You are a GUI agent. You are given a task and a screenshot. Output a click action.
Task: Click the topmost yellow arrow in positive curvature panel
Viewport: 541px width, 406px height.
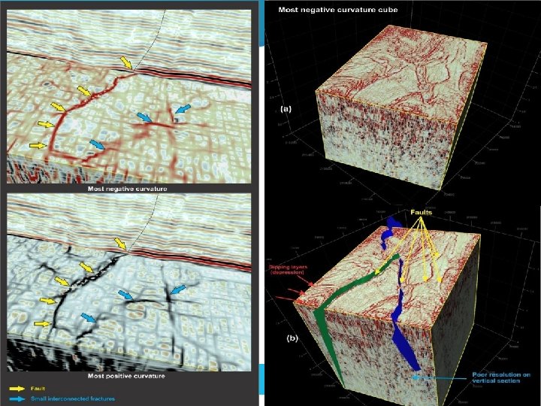(121, 244)
